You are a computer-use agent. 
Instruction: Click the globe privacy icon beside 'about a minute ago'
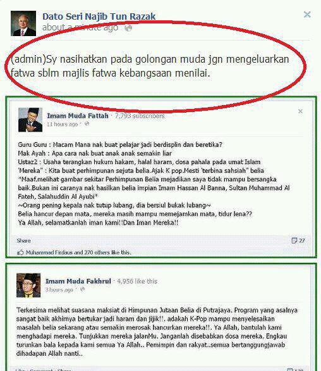click(x=128, y=28)
